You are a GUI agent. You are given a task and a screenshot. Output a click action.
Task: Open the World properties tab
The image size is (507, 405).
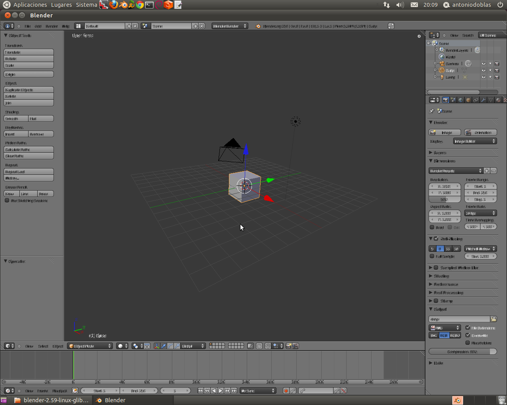[461, 100]
